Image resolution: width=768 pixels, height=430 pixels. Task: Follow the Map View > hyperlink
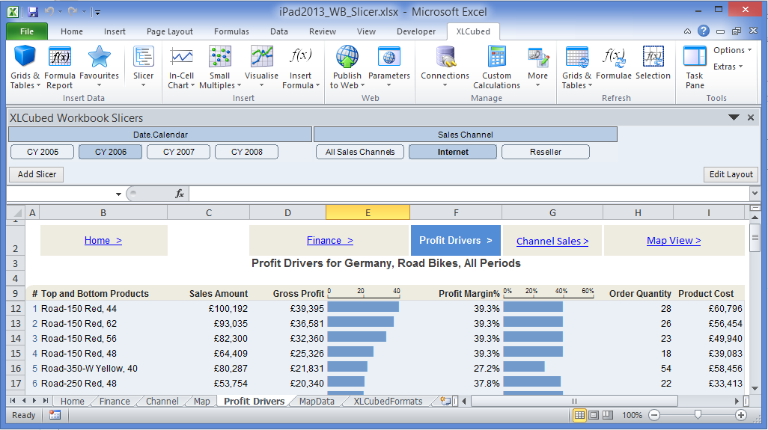pyautogui.click(x=674, y=240)
